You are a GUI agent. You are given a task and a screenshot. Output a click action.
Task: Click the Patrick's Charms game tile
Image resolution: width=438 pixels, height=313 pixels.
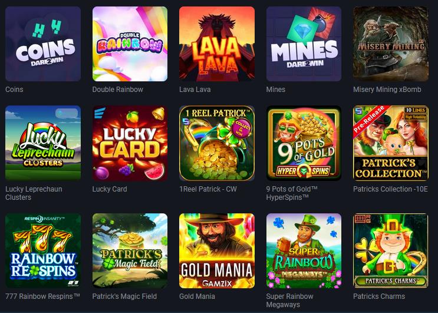coord(390,251)
